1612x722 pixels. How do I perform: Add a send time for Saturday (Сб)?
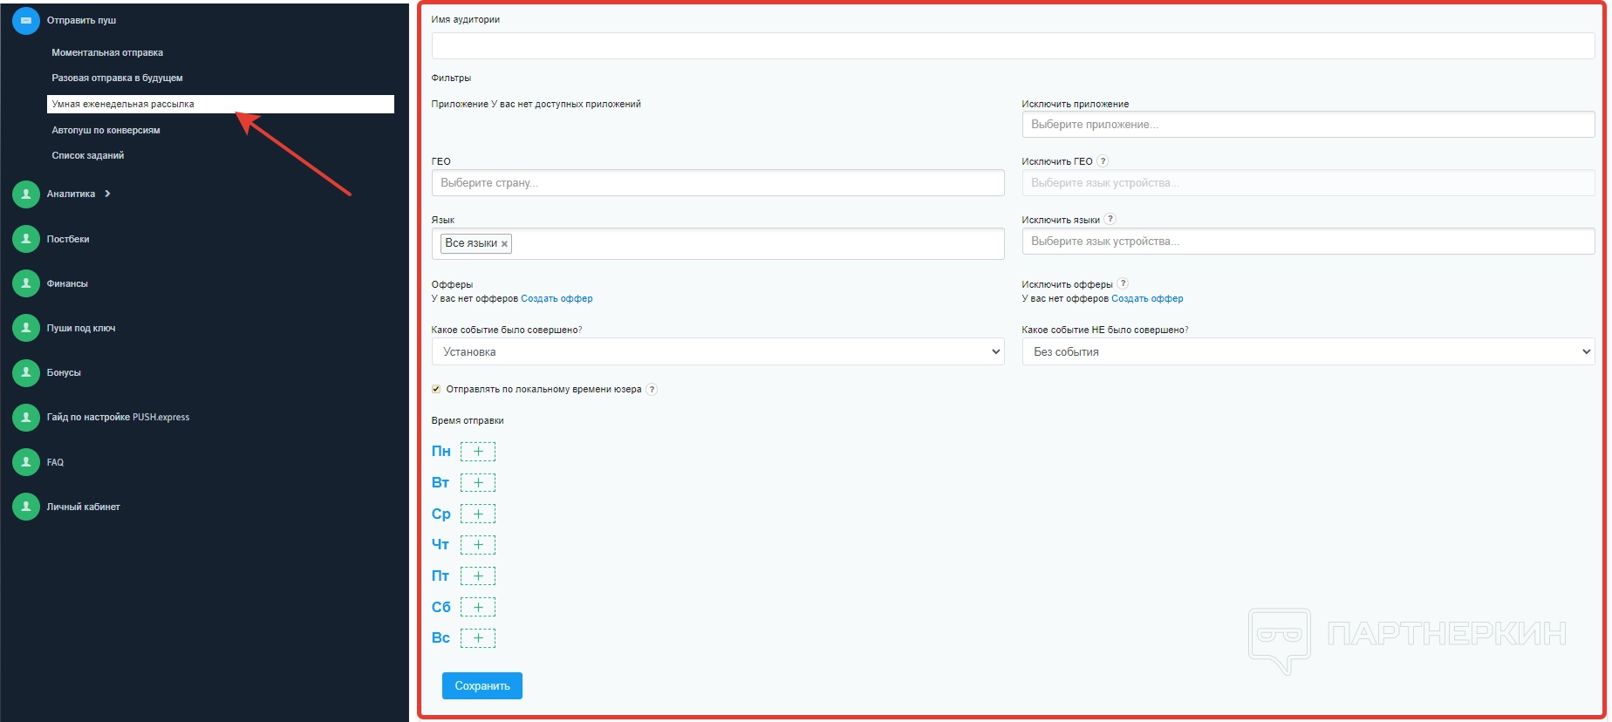click(x=478, y=607)
